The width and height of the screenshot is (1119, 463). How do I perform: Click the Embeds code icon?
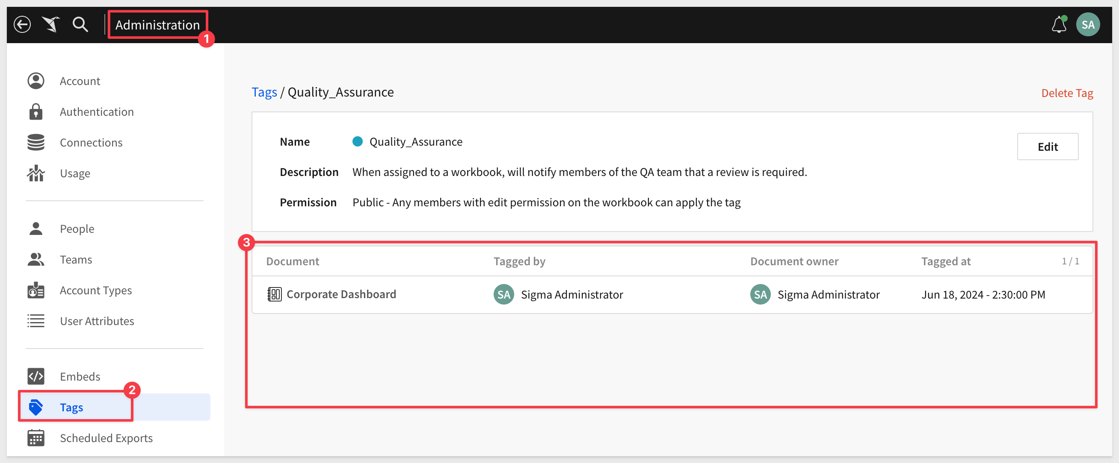click(36, 376)
